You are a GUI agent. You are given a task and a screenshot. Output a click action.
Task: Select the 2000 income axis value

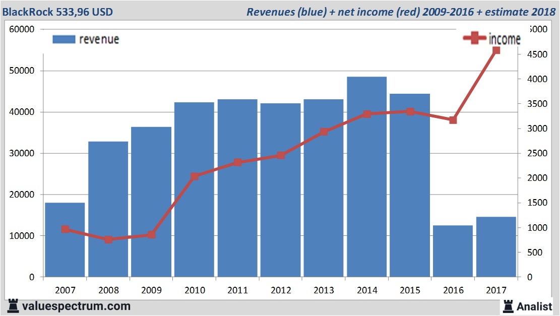point(537,178)
